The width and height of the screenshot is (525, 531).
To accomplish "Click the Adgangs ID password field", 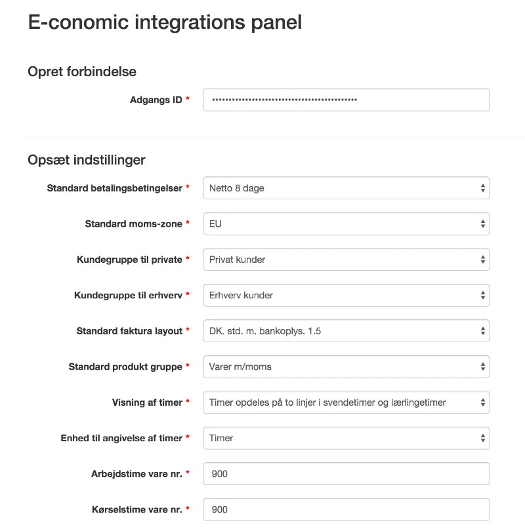I will pos(346,100).
